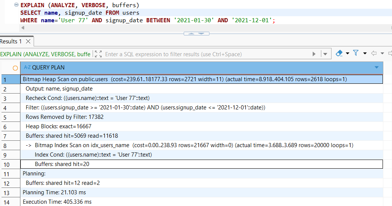Select the Results 1 tab
392x206 pixels.
11,42
